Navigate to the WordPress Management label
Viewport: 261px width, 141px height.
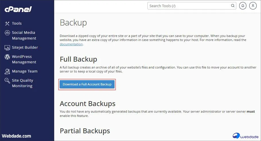(x=24, y=59)
